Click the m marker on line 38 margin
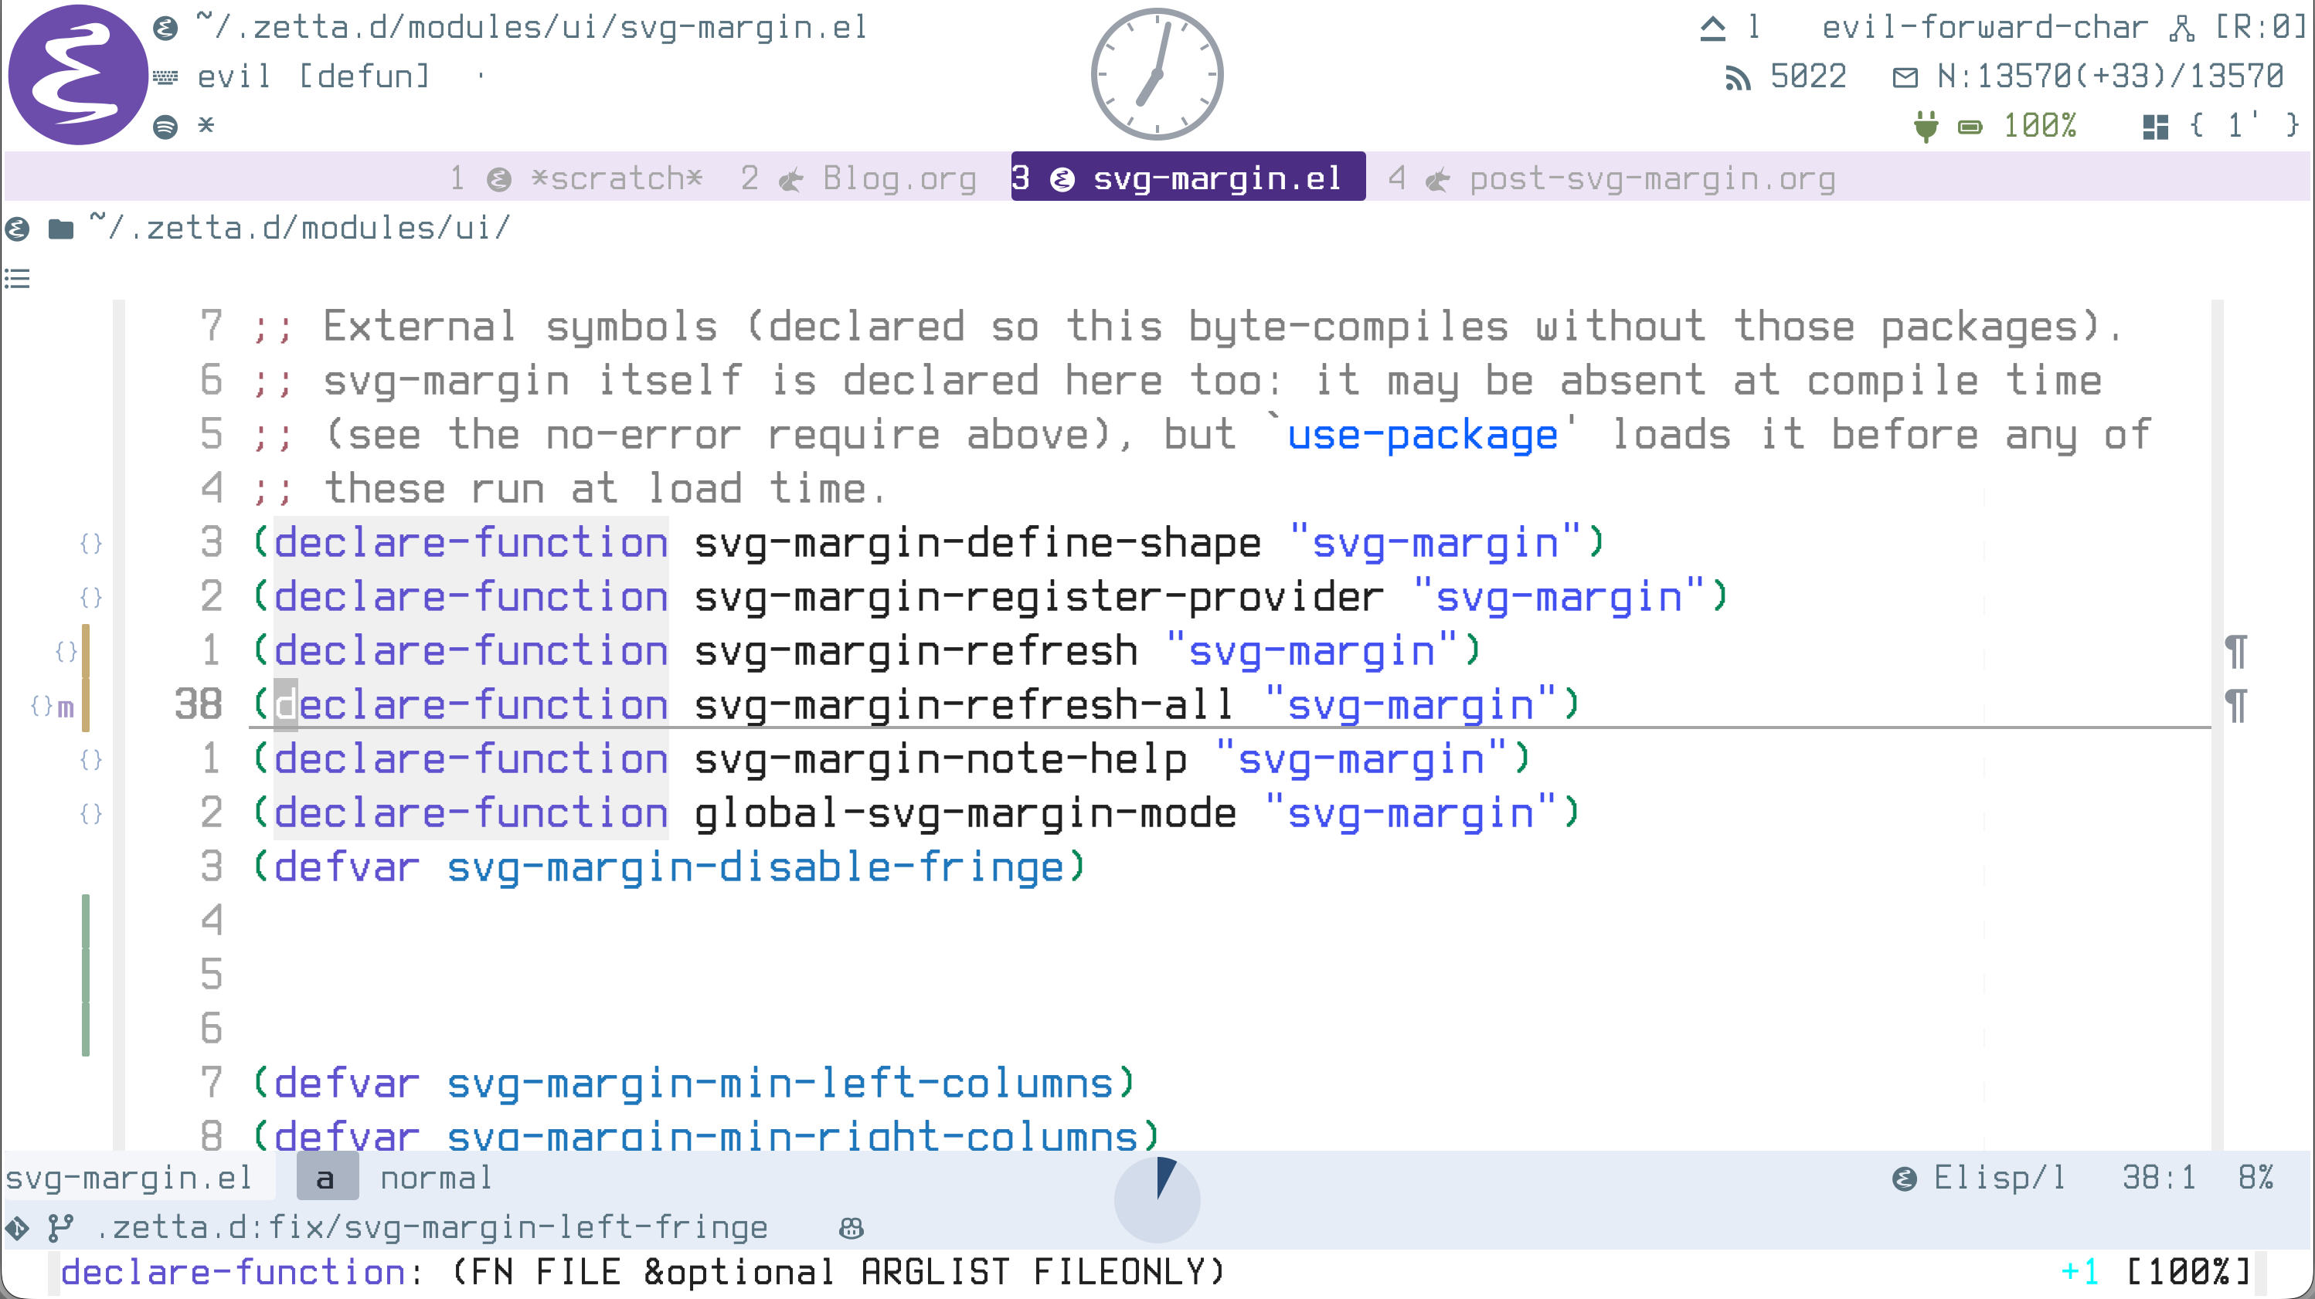2315x1299 pixels. 65,708
